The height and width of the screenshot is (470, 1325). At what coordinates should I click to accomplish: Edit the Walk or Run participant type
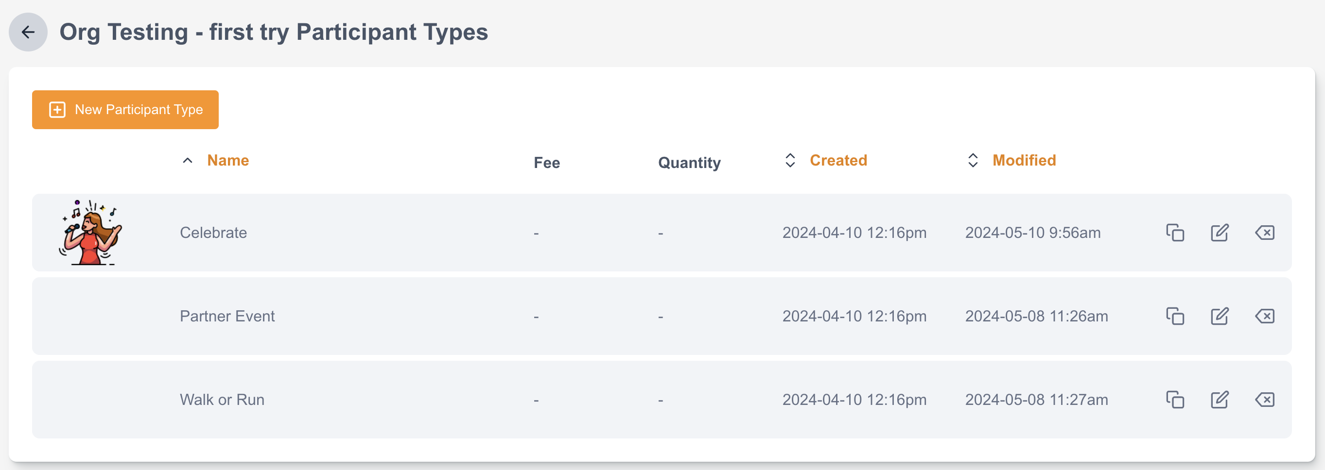(1219, 400)
